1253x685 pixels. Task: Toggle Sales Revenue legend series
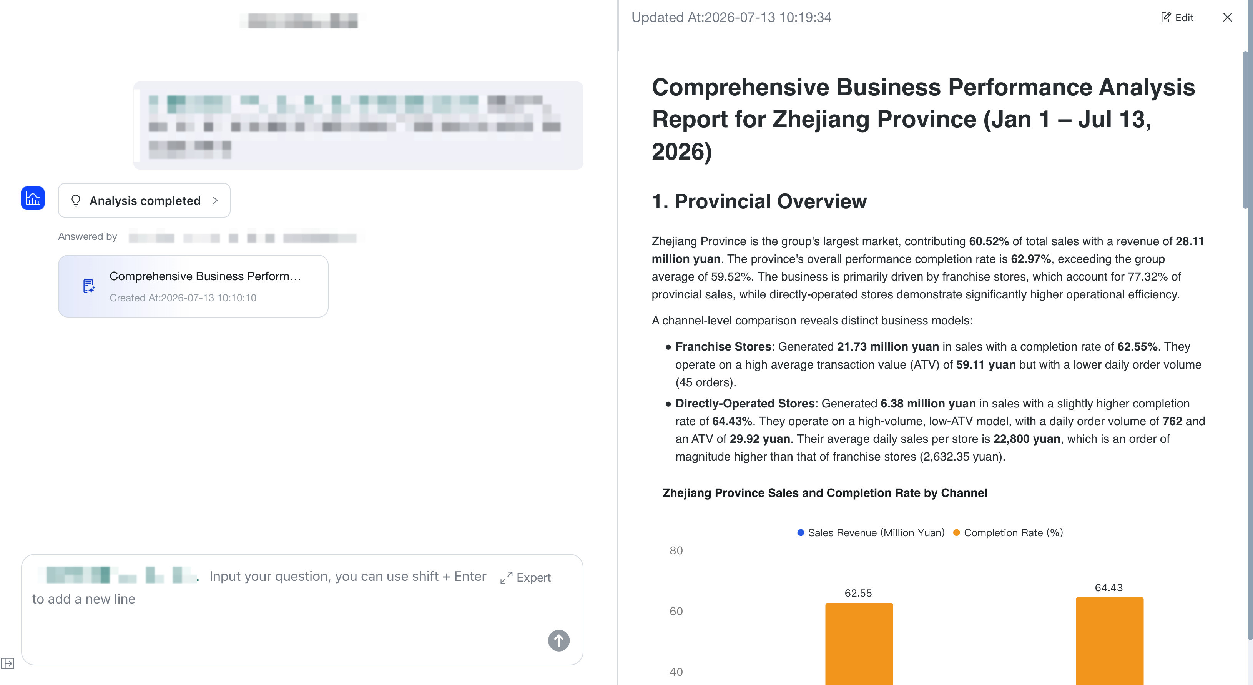pos(871,533)
